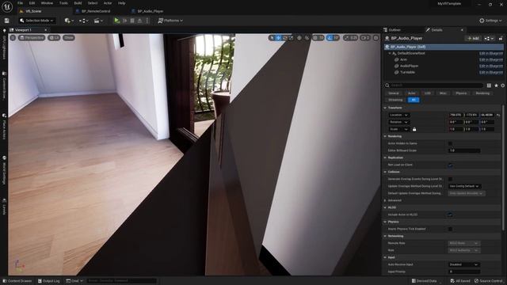Open the Edit menu
The height and width of the screenshot is (285, 507).
pos(32,3)
